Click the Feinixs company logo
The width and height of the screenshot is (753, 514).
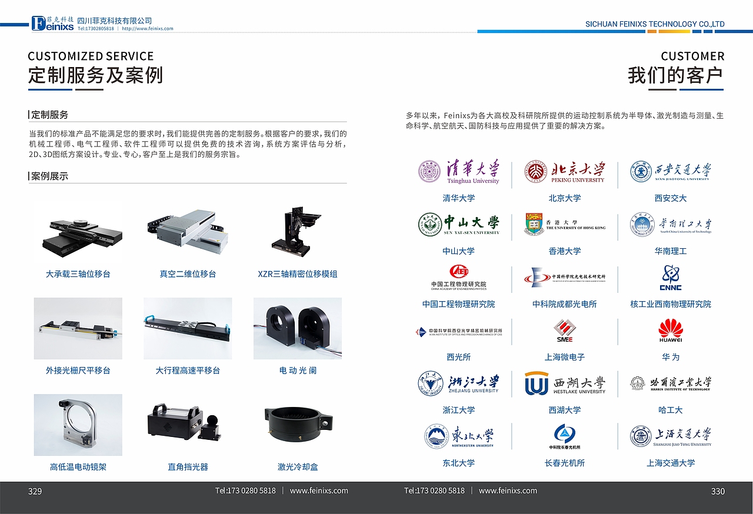click(x=53, y=24)
